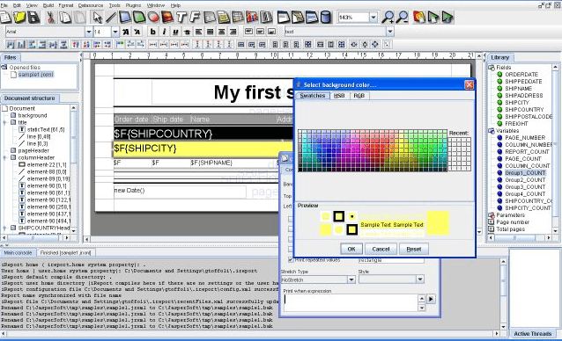Click Cancel in the color dialog

point(381,249)
